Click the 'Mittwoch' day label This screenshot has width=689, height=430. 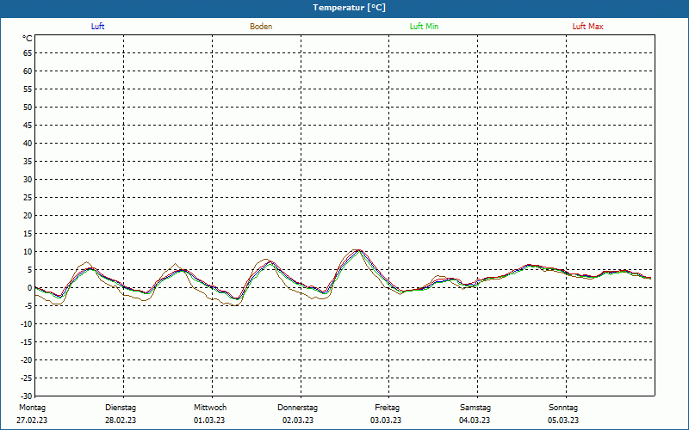tap(210, 408)
